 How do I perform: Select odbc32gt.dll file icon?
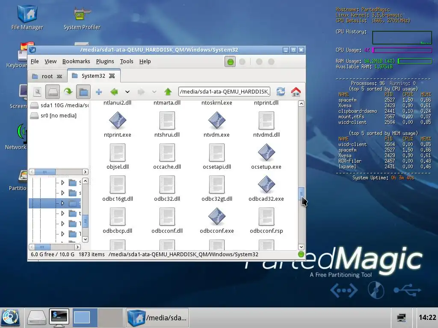217,184
